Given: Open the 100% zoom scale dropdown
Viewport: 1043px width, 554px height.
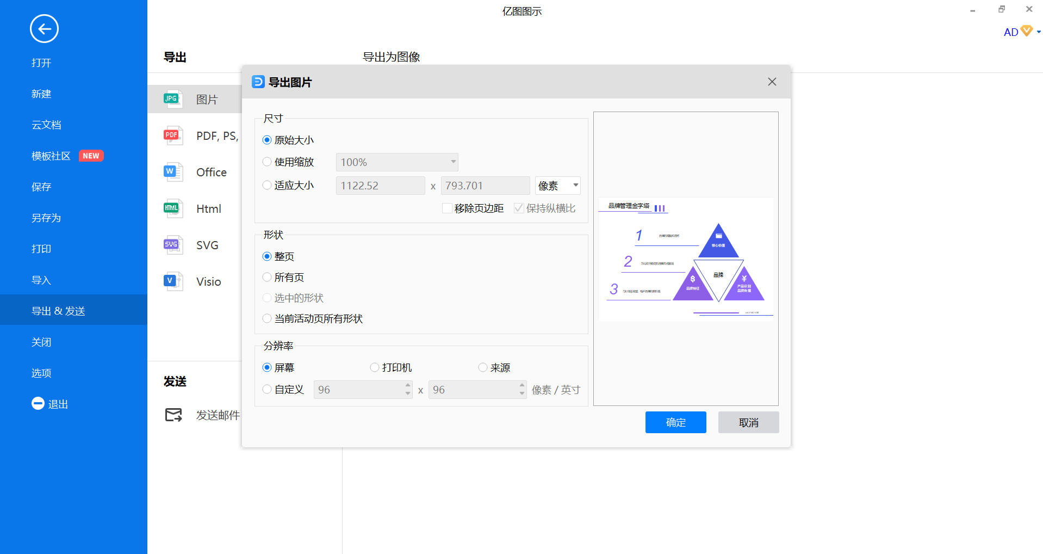Looking at the screenshot, I should [x=397, y=162].
